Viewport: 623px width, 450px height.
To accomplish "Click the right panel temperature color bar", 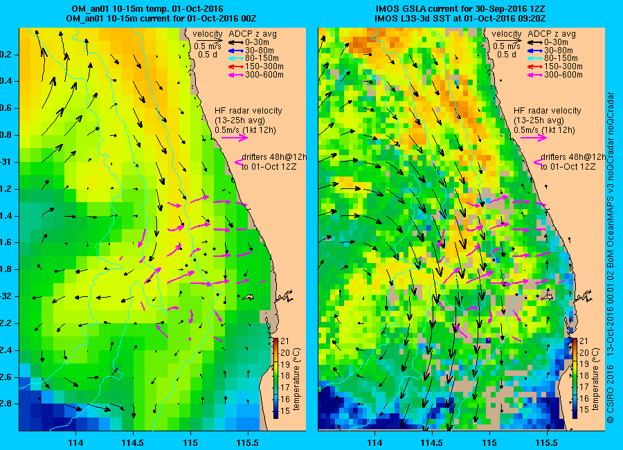I will tap(575, 378).
